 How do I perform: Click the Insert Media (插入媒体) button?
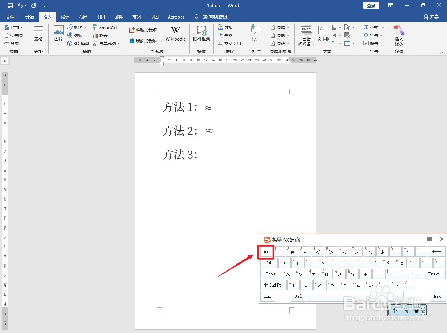click(x=399, y=36)
